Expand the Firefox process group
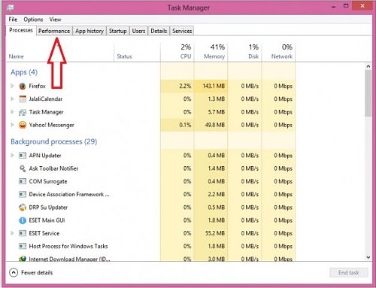The width and height of the screenshot is (376, 288). click(12, 86)
